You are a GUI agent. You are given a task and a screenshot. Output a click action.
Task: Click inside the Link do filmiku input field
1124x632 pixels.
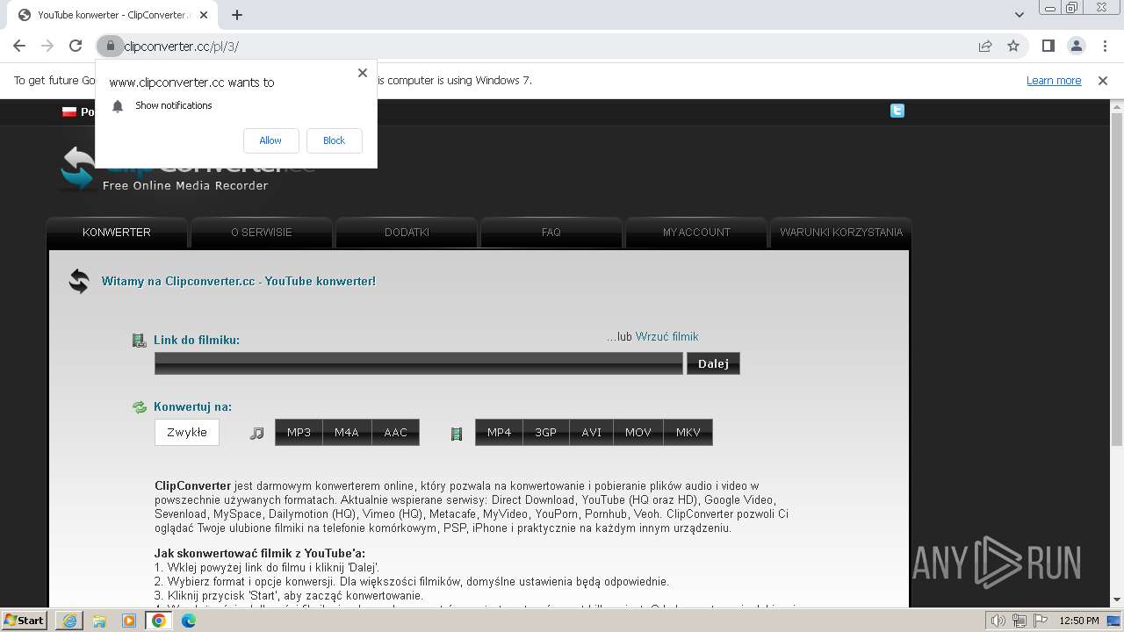pos(418,363)
